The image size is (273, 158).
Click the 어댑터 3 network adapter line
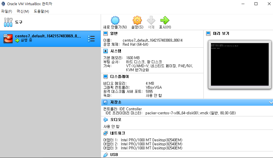click(x=143, y=148)
